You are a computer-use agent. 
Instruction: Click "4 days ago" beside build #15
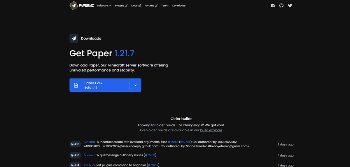(x=286, y=155)
